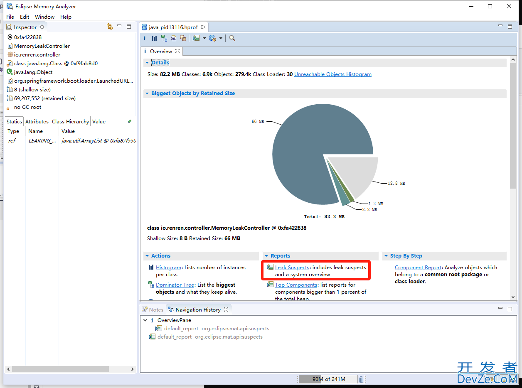
Task: Run report using the toolbar reports icon
Action: tap(196, 38)
